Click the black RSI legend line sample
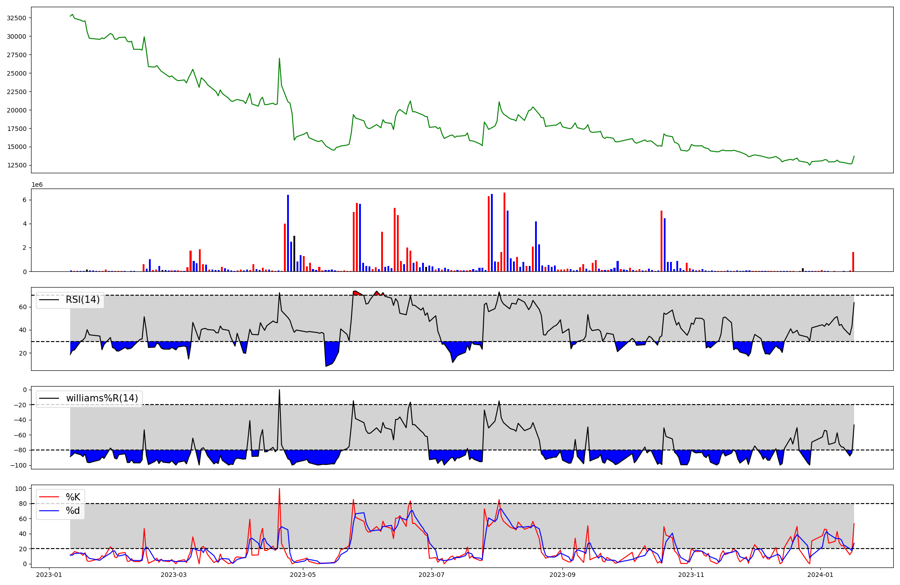900x585 pixels. (x=49, y=300)
